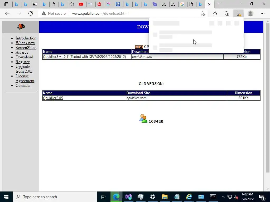Click the OLD VERSION heading
The image size is (270, 202).
pyautogui.click(x=151, y=84)
